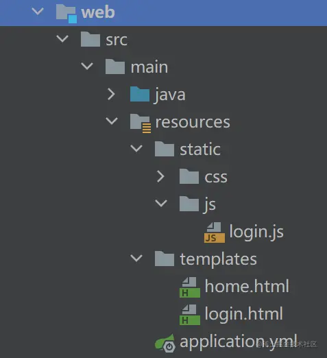Expand the java folder chevron
The image size is (327, 358).
pos(111,94)
